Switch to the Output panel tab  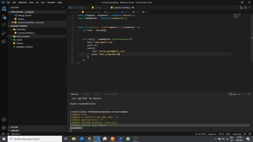click(98, 94)
